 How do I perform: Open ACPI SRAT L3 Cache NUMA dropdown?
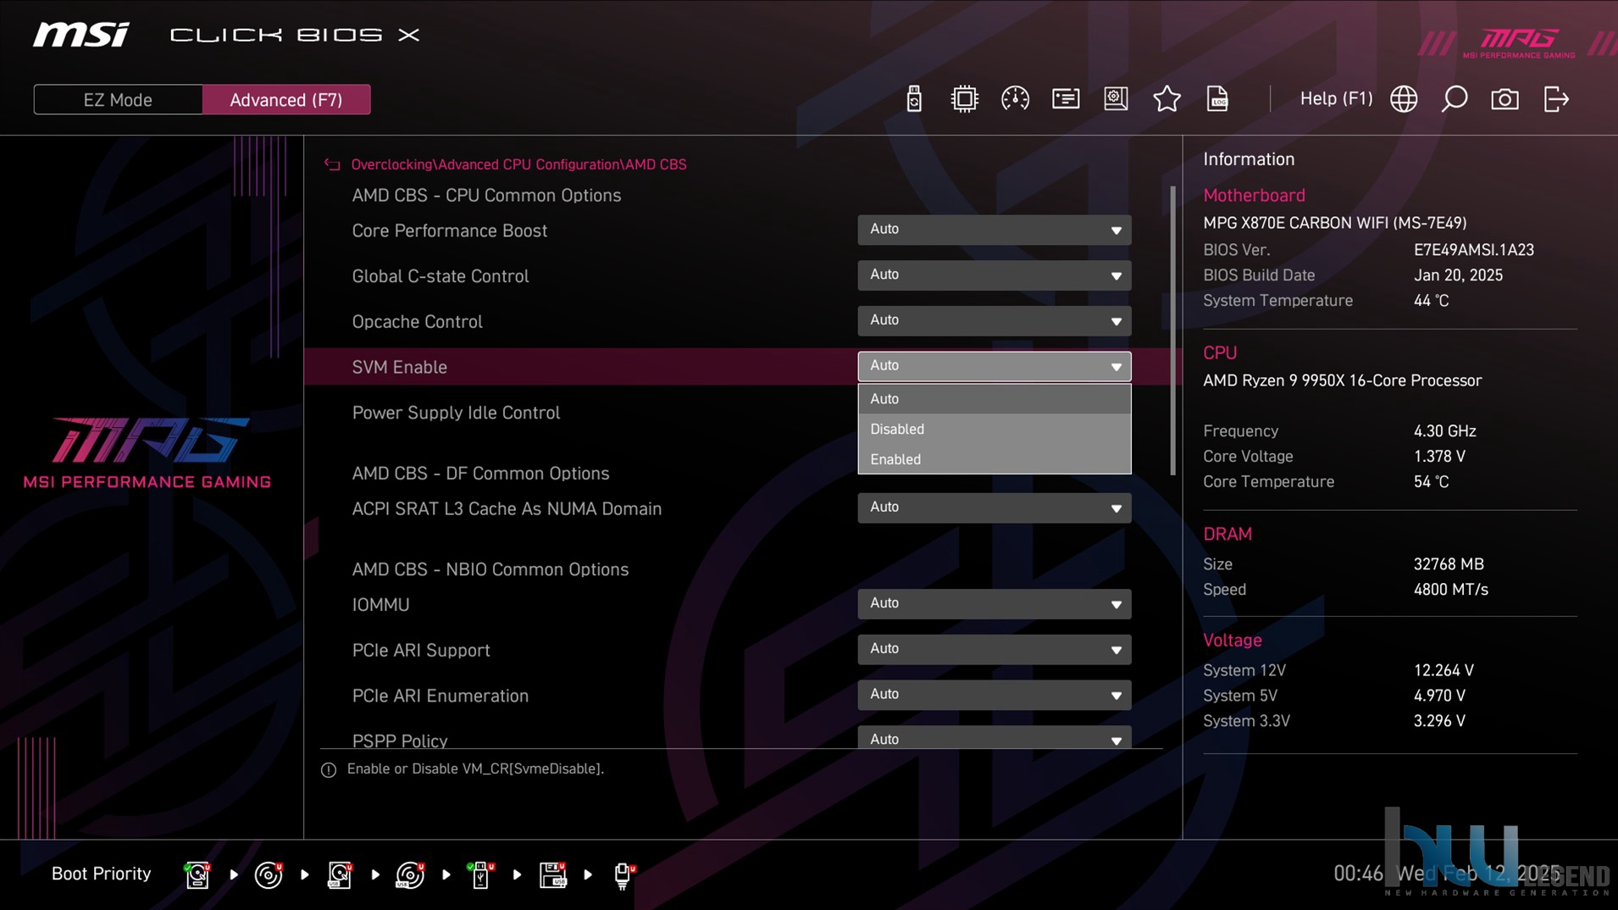click(994, 508)
